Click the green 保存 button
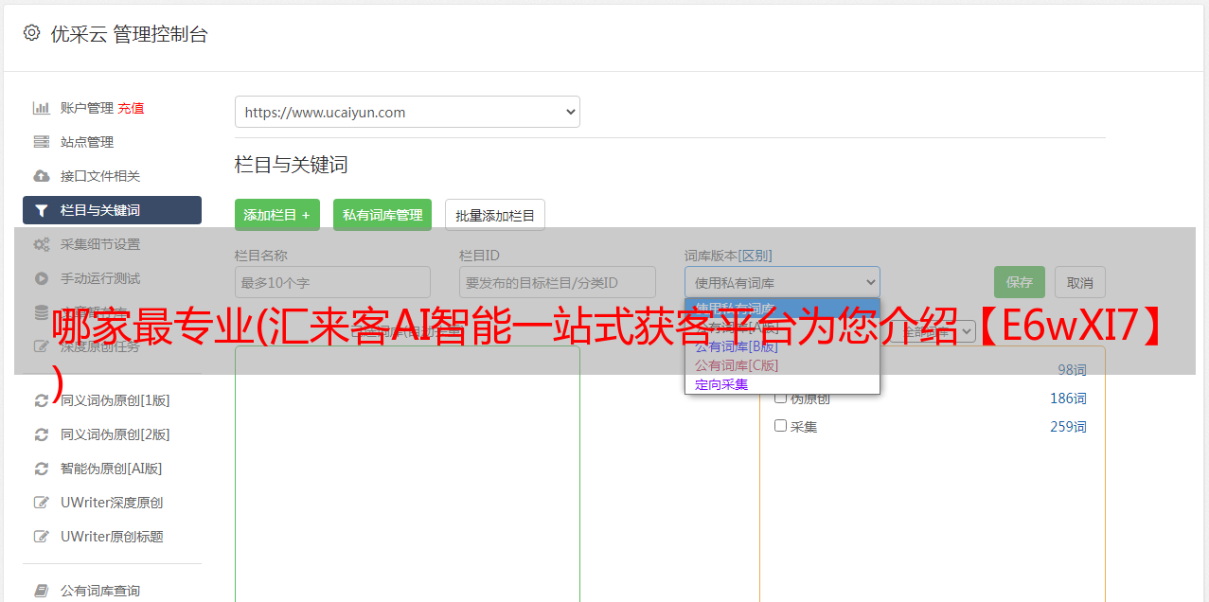 pos(1020,282)
